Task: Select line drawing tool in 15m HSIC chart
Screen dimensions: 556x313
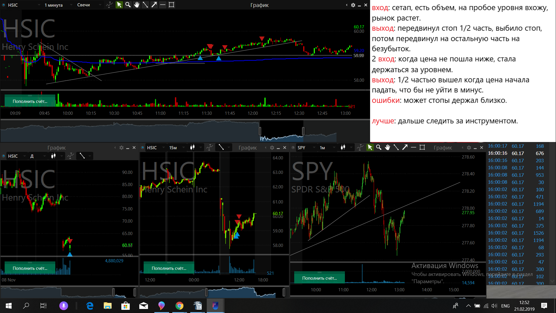Action: point(221,148)
